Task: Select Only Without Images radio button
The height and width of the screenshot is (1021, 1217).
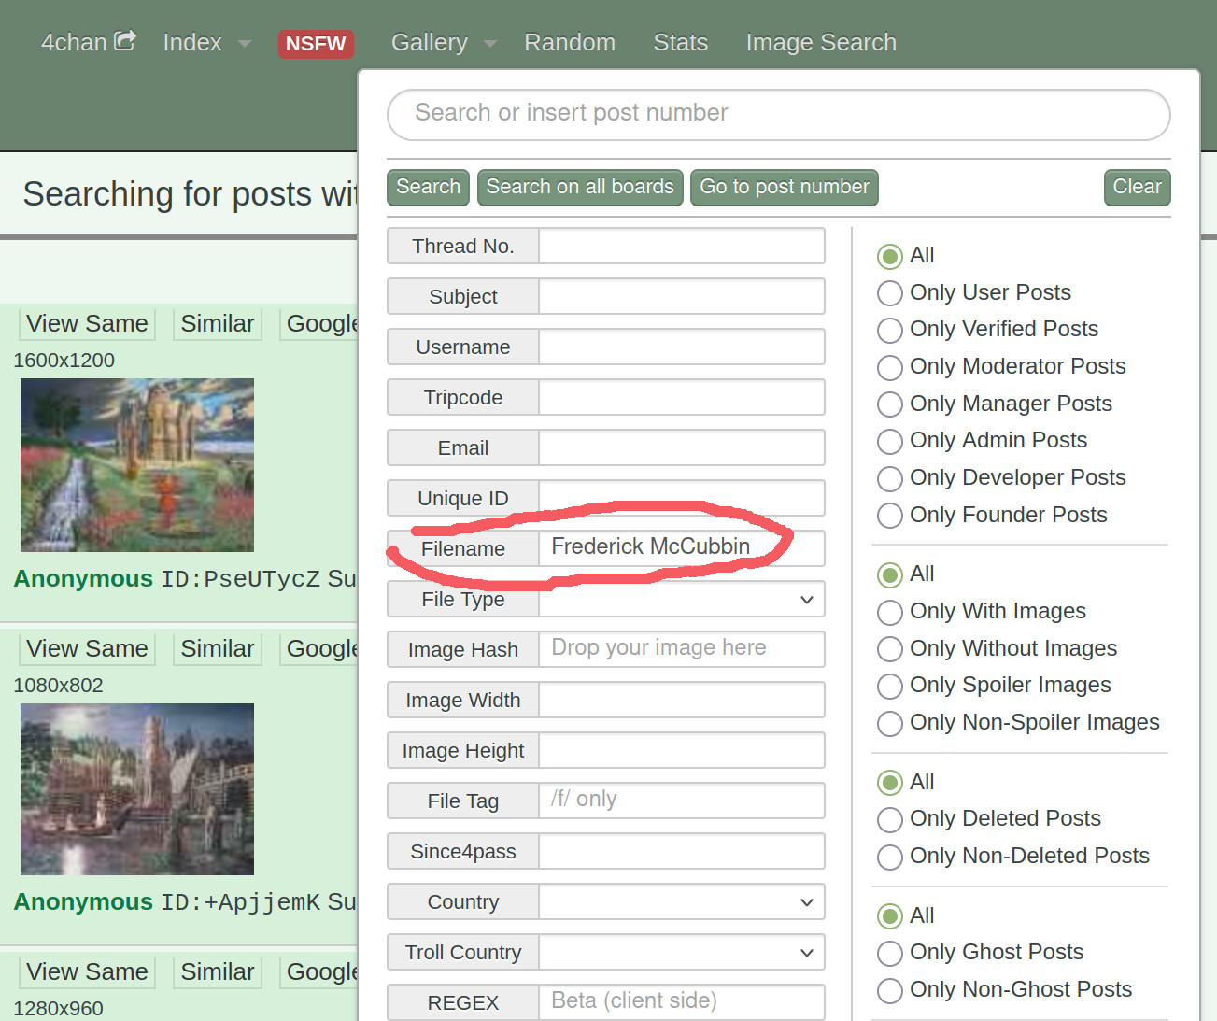Action: 890,649
